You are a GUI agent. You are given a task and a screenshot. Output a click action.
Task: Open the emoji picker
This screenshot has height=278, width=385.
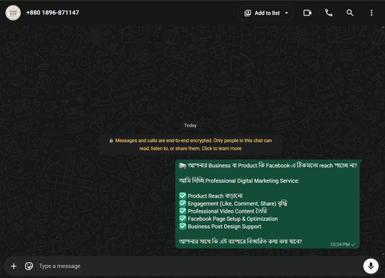[28, 266]
